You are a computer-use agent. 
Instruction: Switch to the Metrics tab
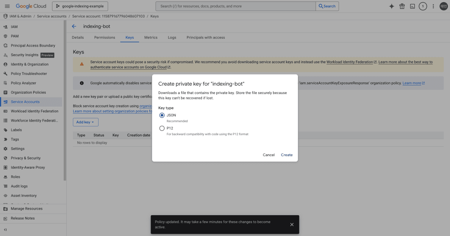click(x=151, y=37)
